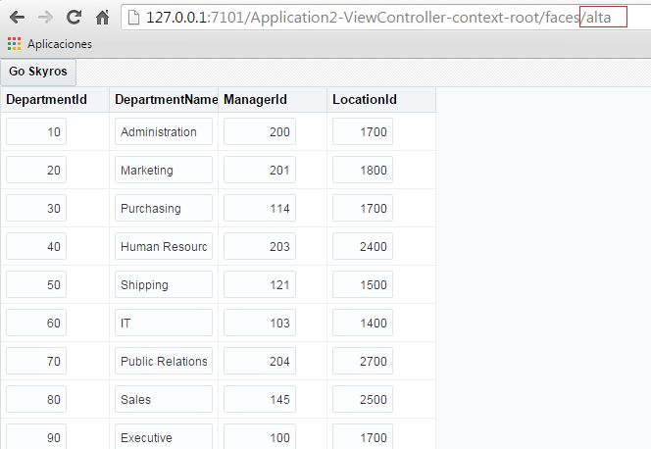
Task: Click the Administration department name field
Action: (x=163, y=132)
